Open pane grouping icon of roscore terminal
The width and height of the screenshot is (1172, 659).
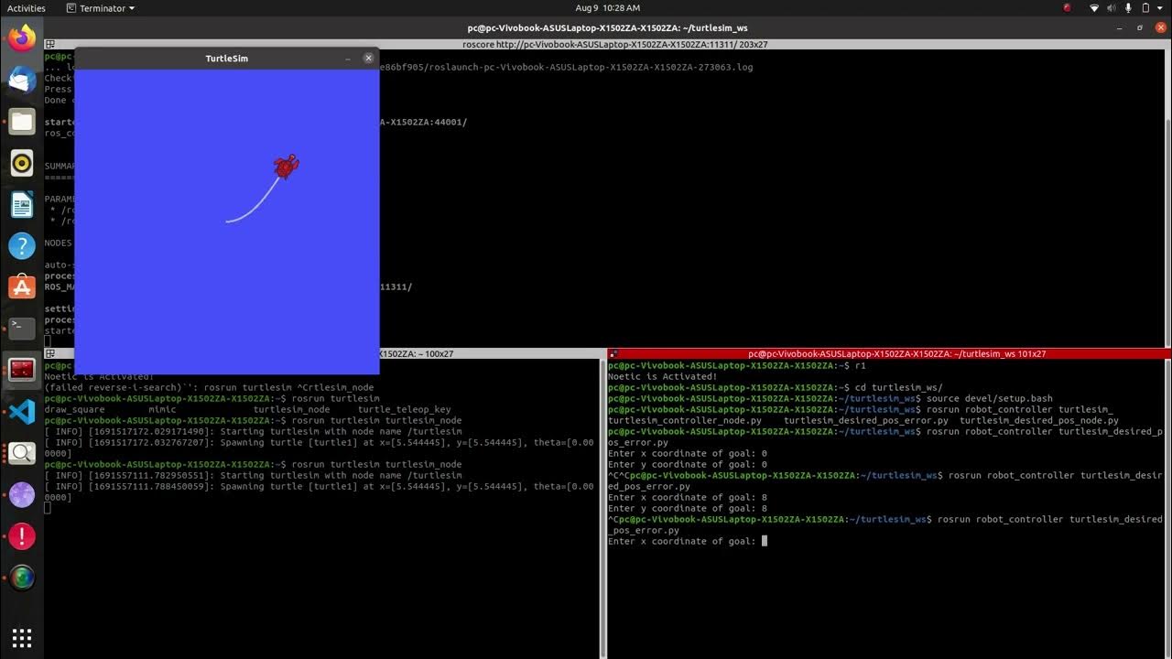pos(49,44)
